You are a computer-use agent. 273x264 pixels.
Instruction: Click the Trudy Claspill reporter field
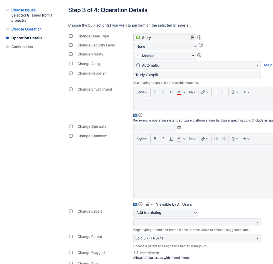[197, 75]
